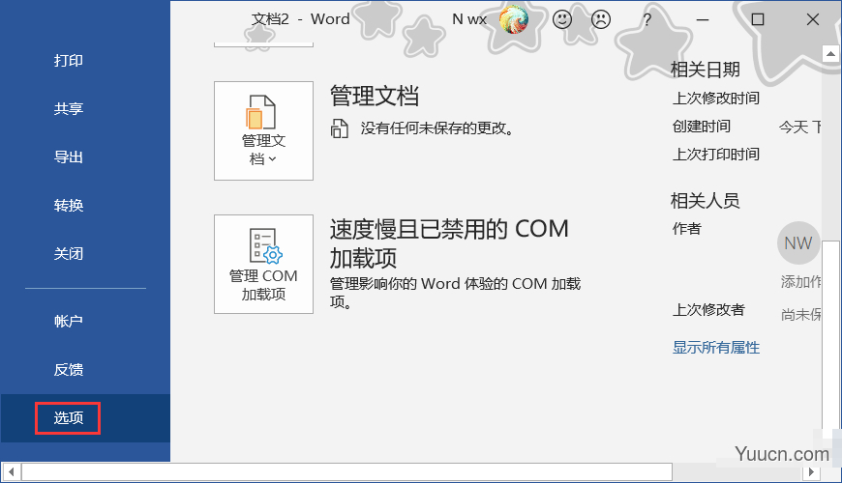The width and height of the screenshot is (842, 483).
Task: Choose 转换 in the backstage sidebar
Action: click(68, 206)
